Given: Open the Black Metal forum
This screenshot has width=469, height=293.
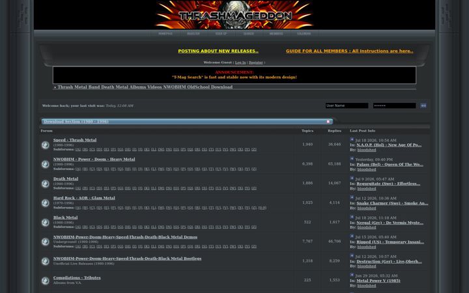Looking at the screenshot, I should pos(65,217).
